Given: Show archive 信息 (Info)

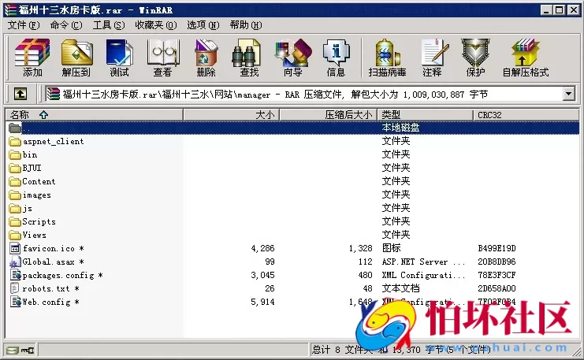Looking at the screenshot, I should click(336, 58).
